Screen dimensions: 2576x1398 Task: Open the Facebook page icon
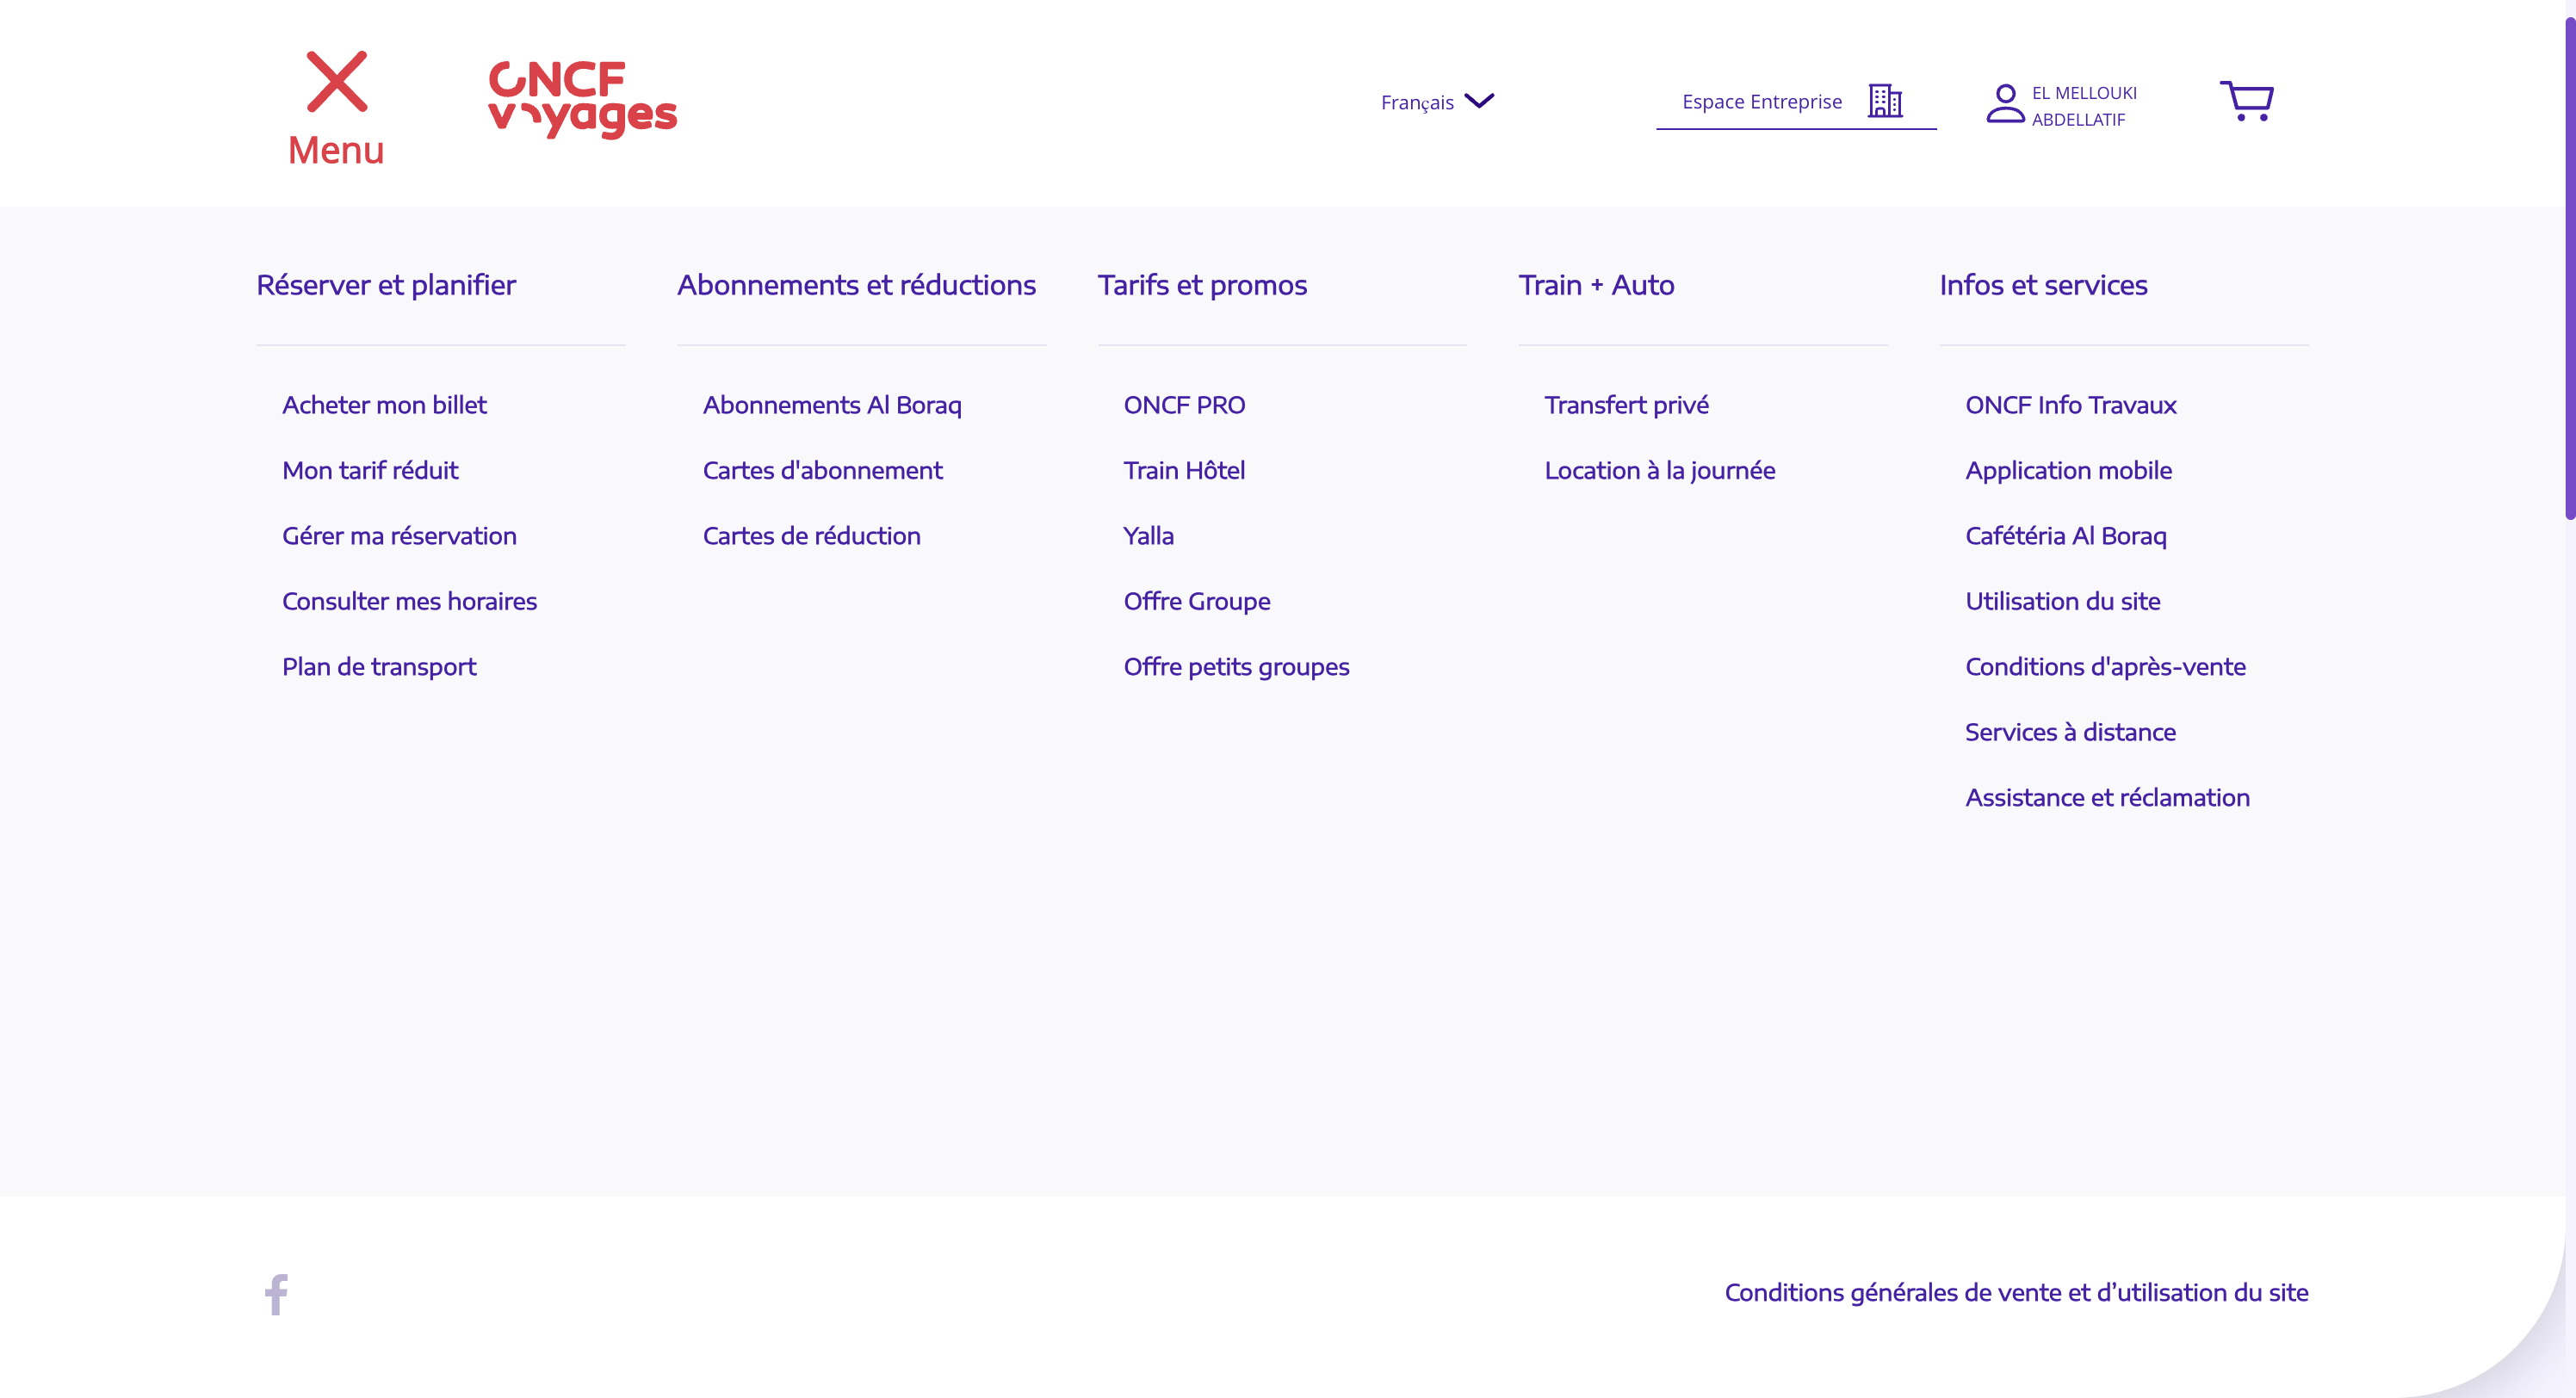tap(276, 1293)
